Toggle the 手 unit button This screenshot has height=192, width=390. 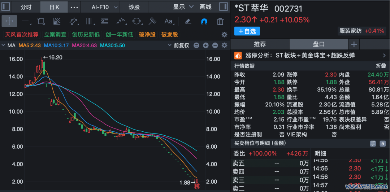coord(373,144)
